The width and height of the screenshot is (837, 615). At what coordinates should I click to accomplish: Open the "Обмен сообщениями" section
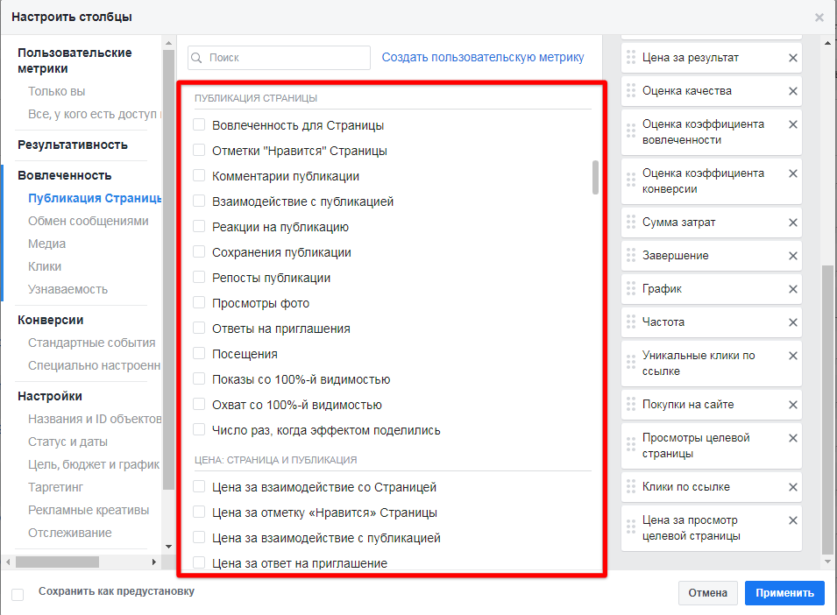(x=88, y=221)
